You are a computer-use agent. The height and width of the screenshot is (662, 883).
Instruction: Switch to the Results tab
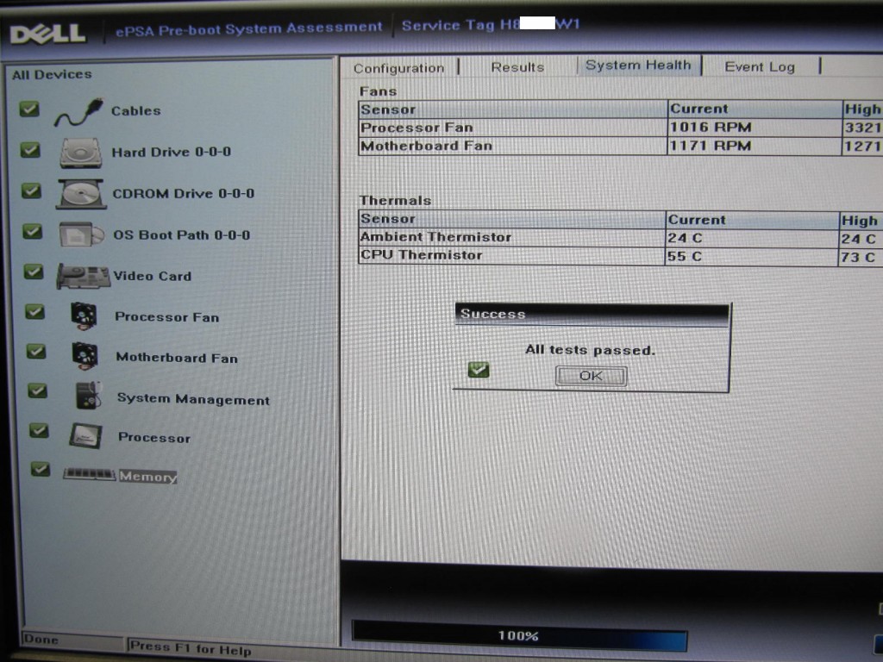click(x=517, y=67)
